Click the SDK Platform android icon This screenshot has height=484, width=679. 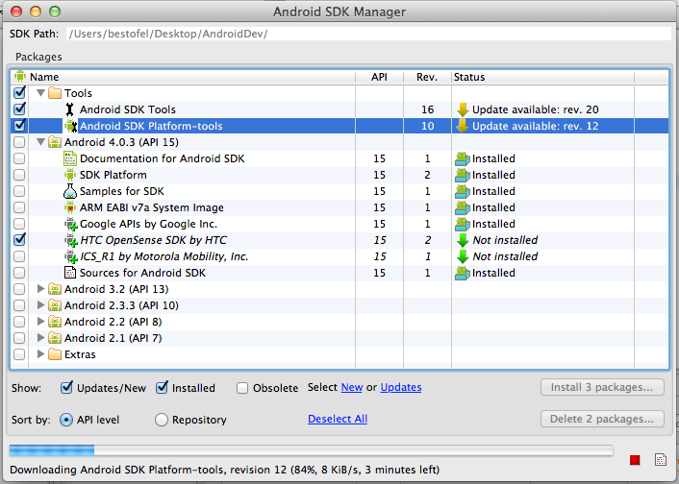coord(69,175)
